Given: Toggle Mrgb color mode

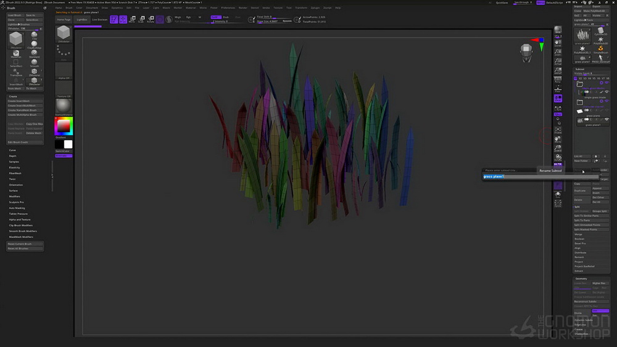Looking at the screenshot, I should [178, 17].
